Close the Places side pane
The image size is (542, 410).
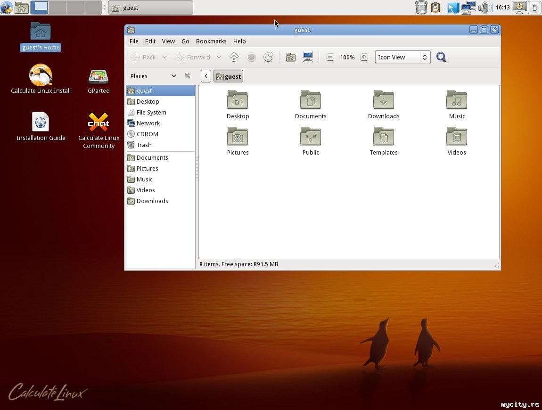(x=187, y=76)
